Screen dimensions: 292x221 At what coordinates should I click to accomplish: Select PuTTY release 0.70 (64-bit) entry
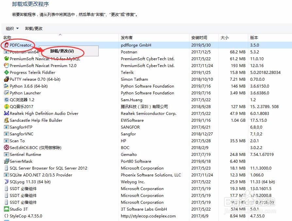coord(35,79)
